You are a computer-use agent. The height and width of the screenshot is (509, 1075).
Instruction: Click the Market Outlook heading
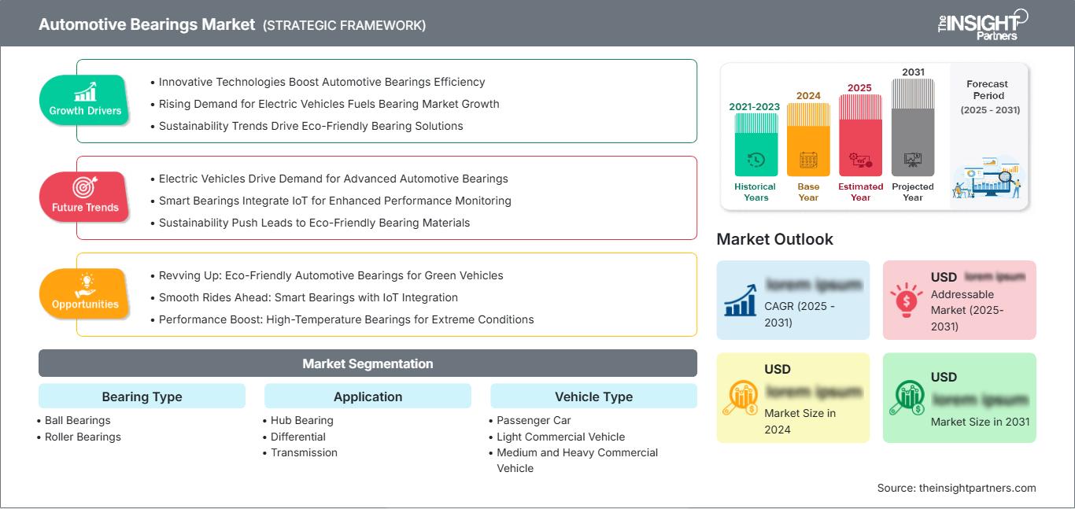point(774,239)
